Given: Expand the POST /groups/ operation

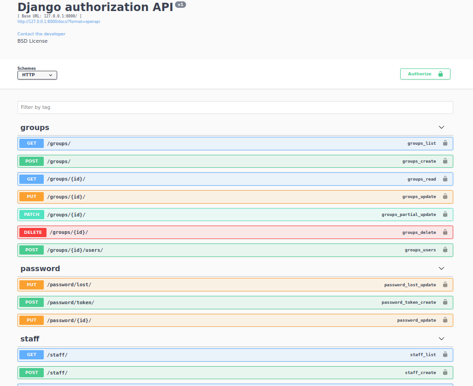Looking at the screenshot, I should 235,161.
